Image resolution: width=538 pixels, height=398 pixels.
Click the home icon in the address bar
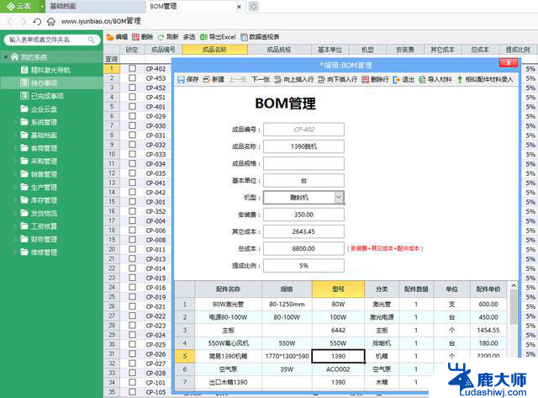tap(50, 22)
